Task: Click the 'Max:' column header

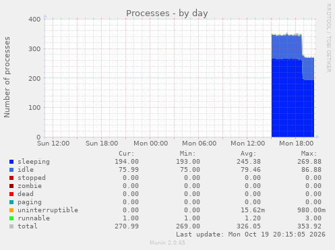Action: coord(309,154)
